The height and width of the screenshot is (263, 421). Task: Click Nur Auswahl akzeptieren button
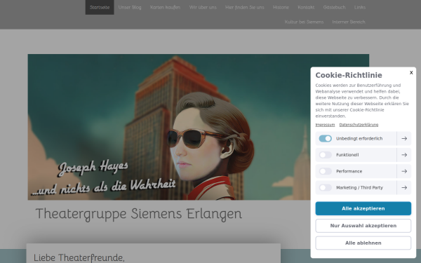click(x=363, y=226)
